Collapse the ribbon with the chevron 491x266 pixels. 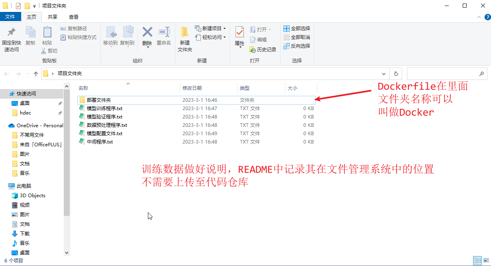(x=479, y=17)
